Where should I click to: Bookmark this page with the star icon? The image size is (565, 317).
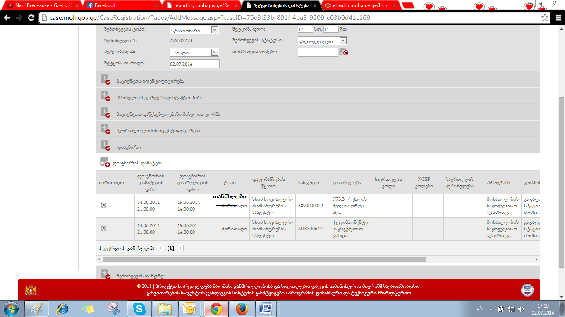point(545,18)
